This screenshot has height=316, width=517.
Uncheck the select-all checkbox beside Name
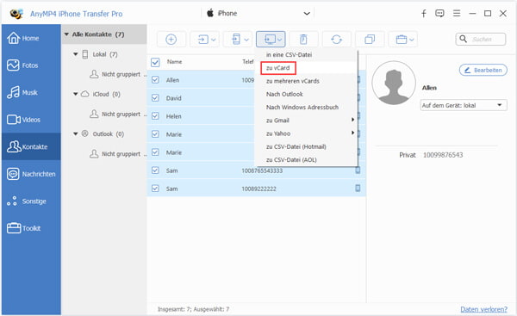[x=155, y=62]
